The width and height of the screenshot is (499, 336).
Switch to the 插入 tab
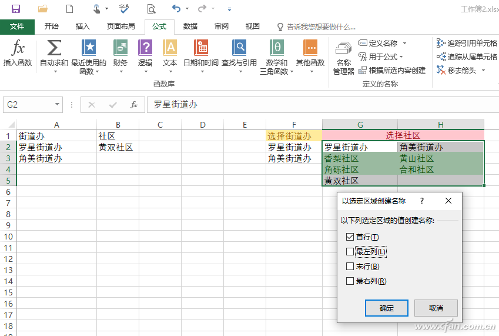tap(83, 26)
